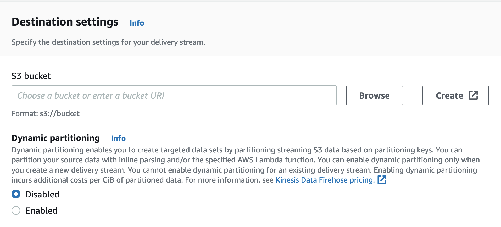This screenshot has height=227, width=501.
Task: Click the "Format: s3://bucket" hint text
Action: click(x=46, y=113)
